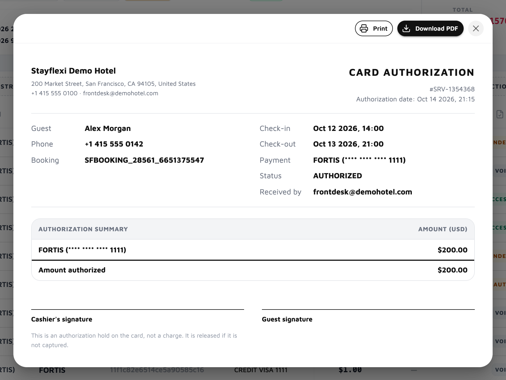Viewport: 506px width, 380px height.
Task: Select Received by email frontdesk@demohotel.com
Action: click(363, 192)
